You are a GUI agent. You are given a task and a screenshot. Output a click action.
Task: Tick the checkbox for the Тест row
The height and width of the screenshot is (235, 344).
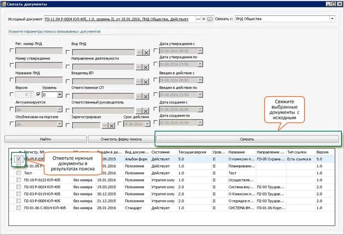point(18,173)
